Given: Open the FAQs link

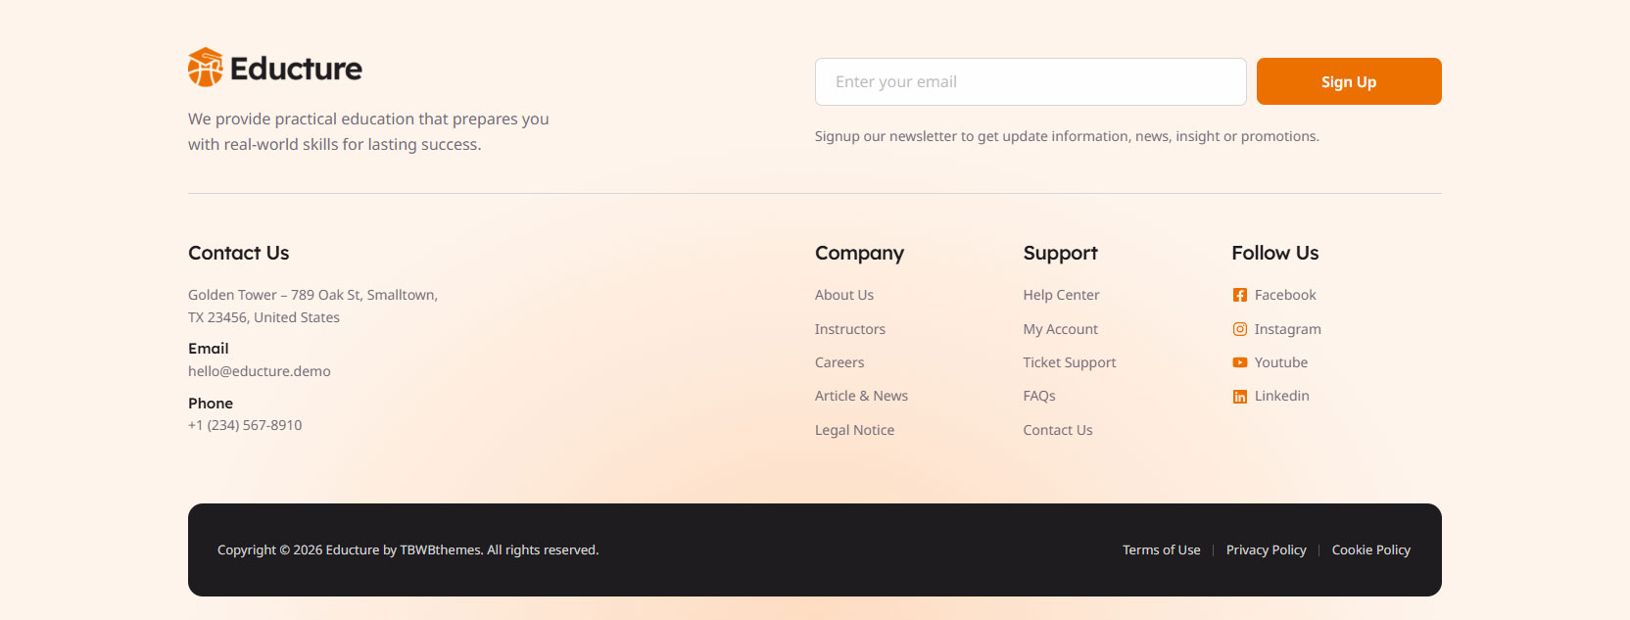Looking at the screenshot, I should [1039, 396].
